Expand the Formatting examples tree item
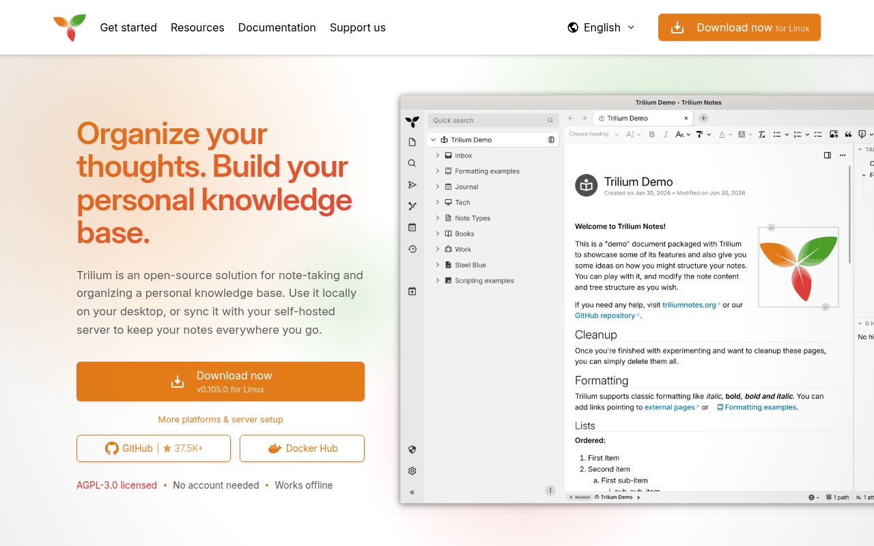Viewport: 874px width, 546px height. 438,171
